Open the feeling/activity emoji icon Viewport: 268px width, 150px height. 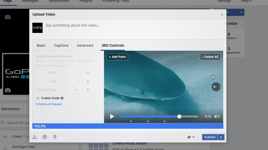(45, 137)
